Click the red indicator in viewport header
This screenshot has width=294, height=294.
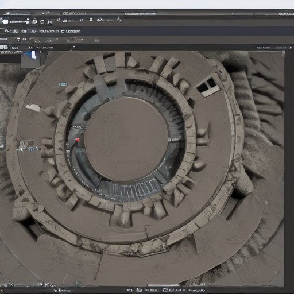click(x=291, y=47)
